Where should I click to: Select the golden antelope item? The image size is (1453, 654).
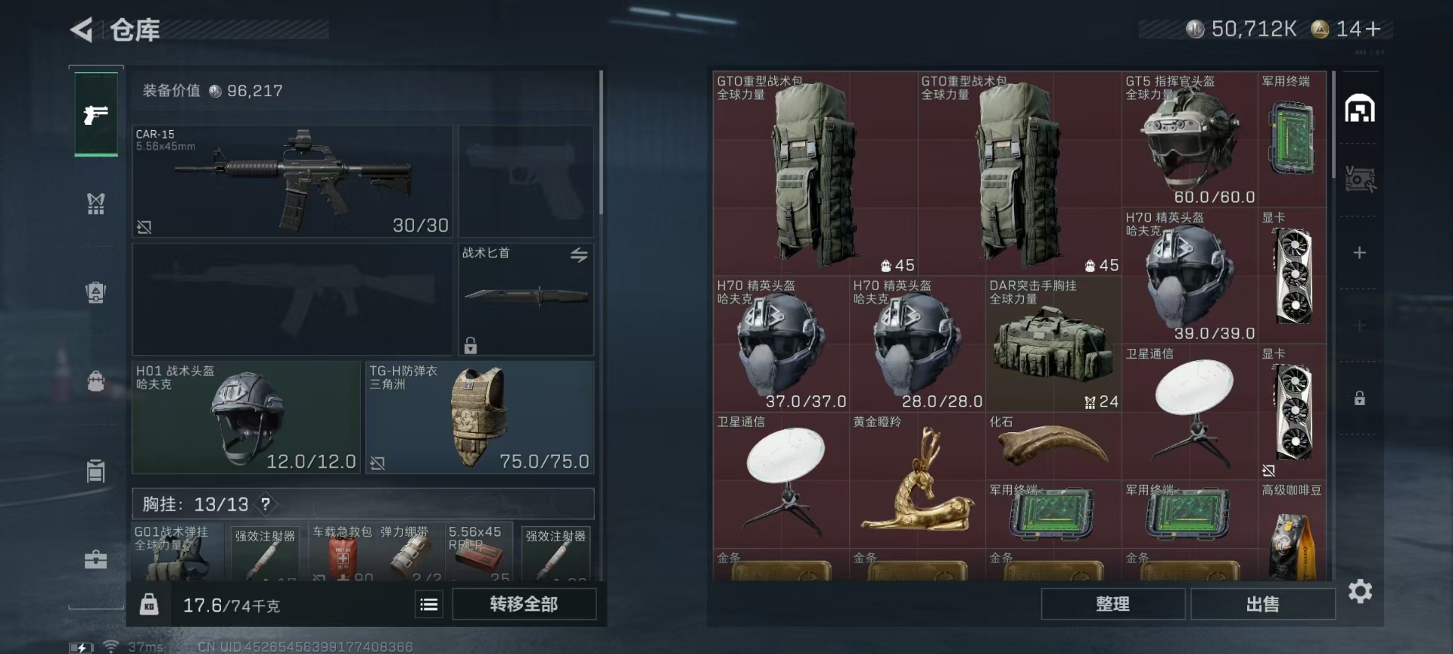(917, 480)
